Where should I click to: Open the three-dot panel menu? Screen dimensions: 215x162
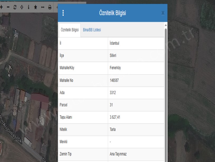click(x=63, y=13)
